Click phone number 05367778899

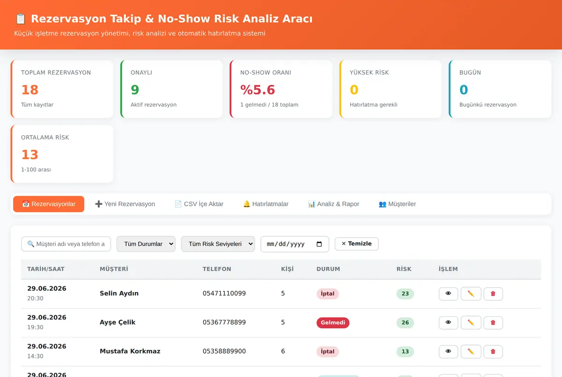point(224,323)
